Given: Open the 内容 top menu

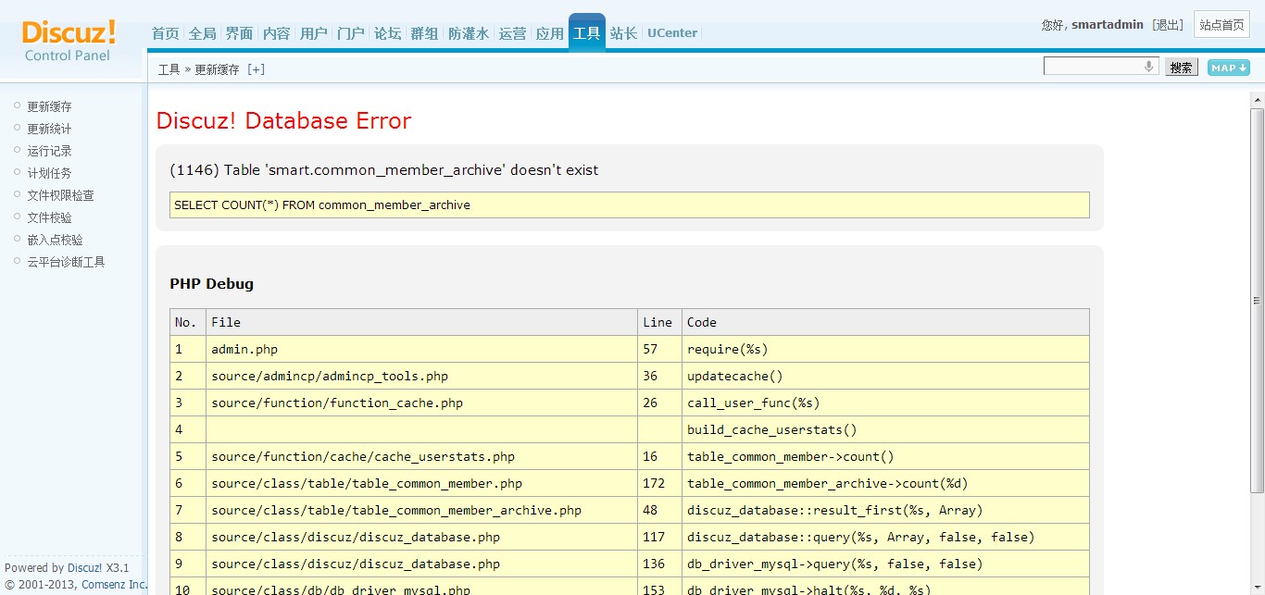Looking at the screenshot, I should coord(276,33).
